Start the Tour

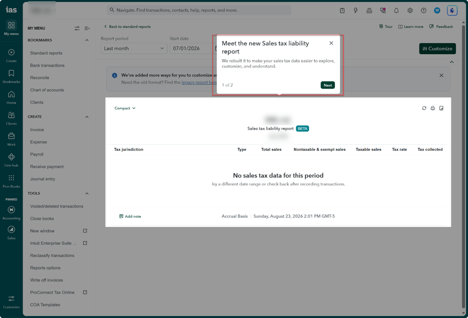385,26
